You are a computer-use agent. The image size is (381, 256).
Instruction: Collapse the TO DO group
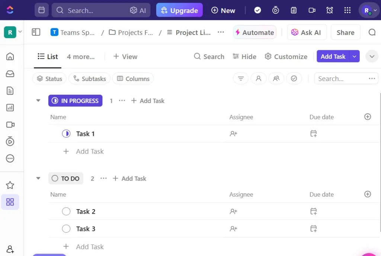pyautogui.click(x=38, y=178)
